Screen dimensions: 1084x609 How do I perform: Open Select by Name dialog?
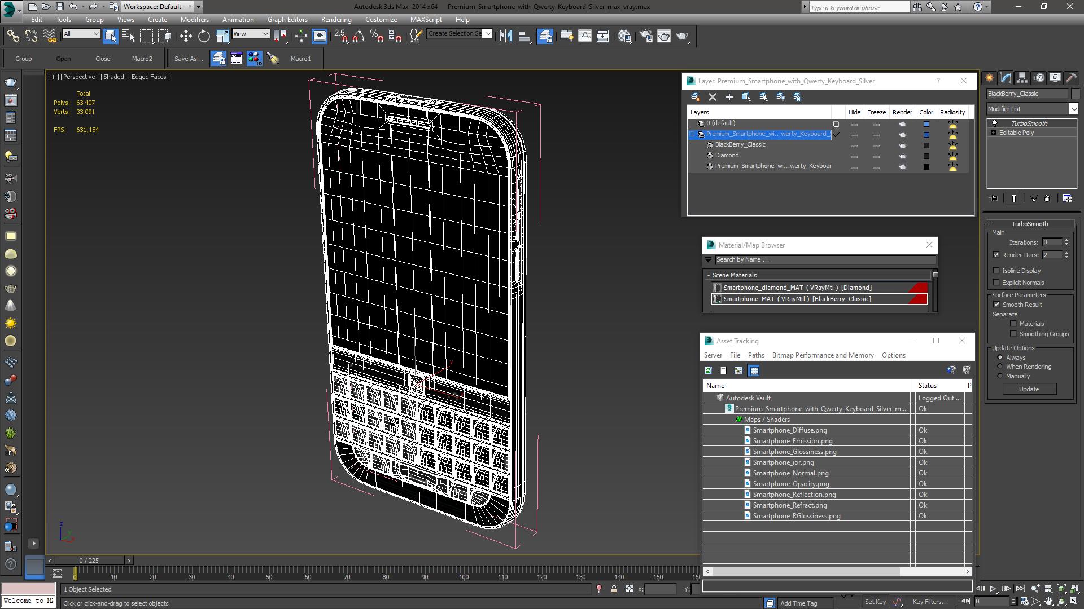128,36
